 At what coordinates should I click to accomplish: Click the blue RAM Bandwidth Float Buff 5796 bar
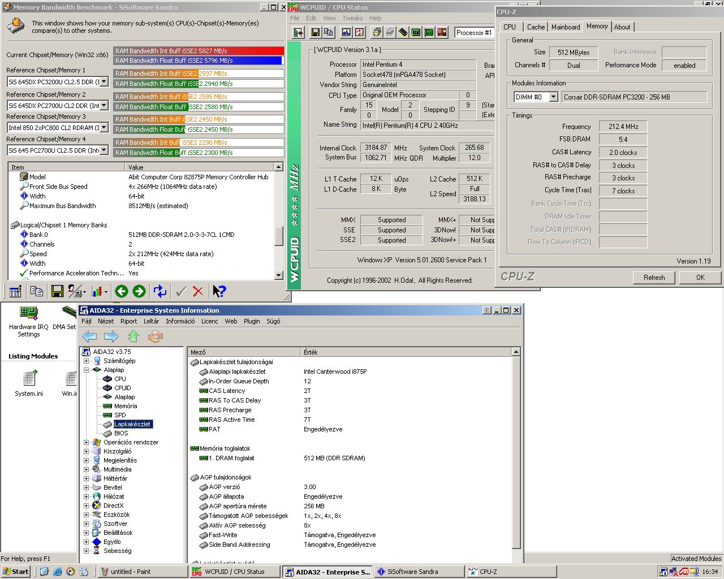(x=198, y=61)
